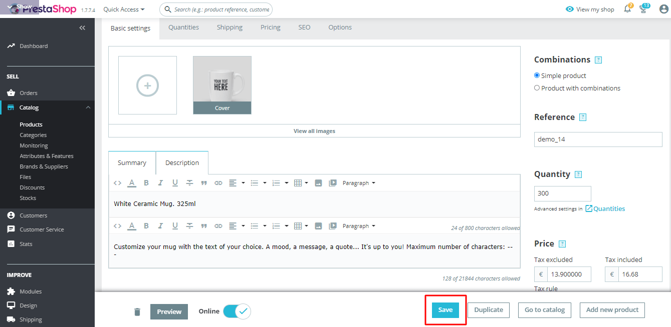Image resolution: width=671 pixels, height=327 pixels.
Task: Apply italic formatting in the Description editor
Action: click(x=160, y=225)
